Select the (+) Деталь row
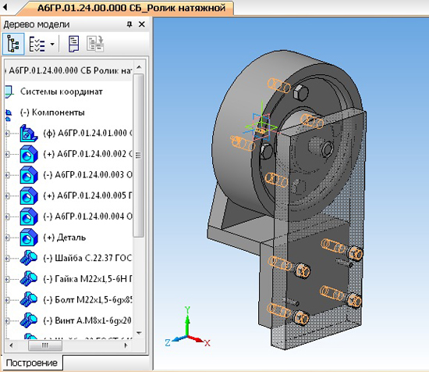This screenshot has height=372, width=429. (65, 238)
